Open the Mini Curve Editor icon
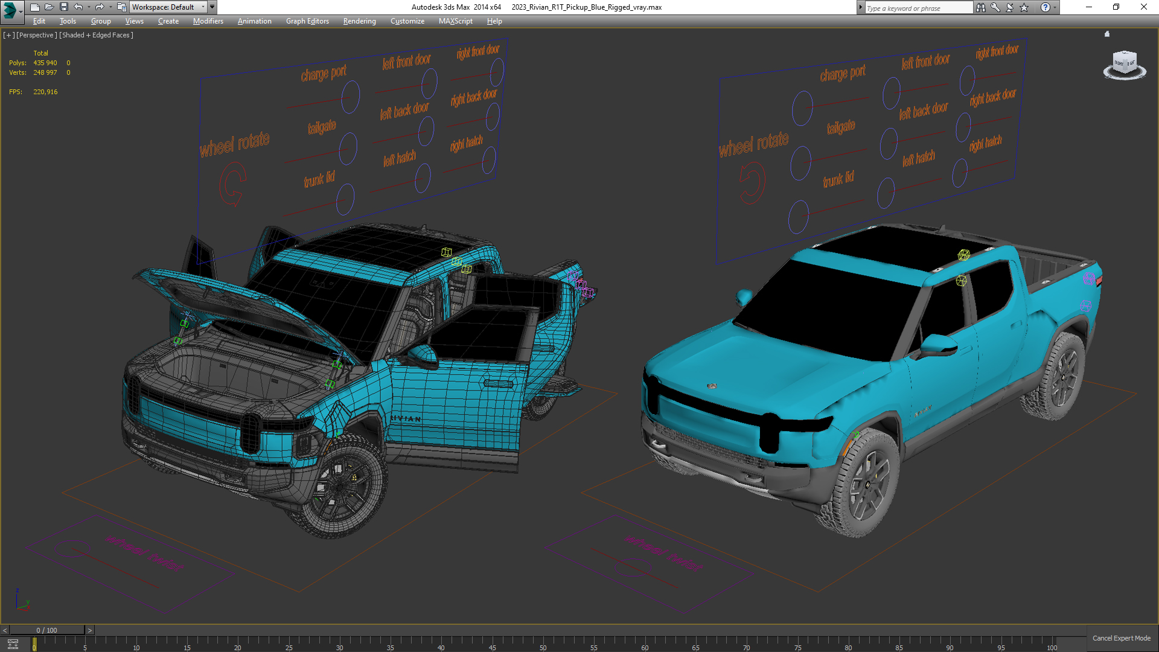The height and width of the screenshot is (652, 1159). point(13,644)
